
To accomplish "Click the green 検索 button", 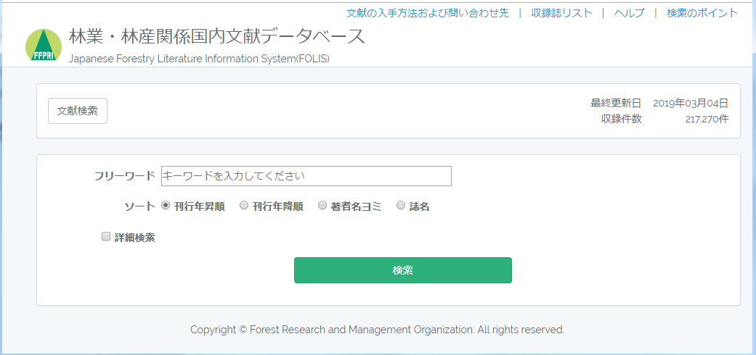I will (402, 270).
